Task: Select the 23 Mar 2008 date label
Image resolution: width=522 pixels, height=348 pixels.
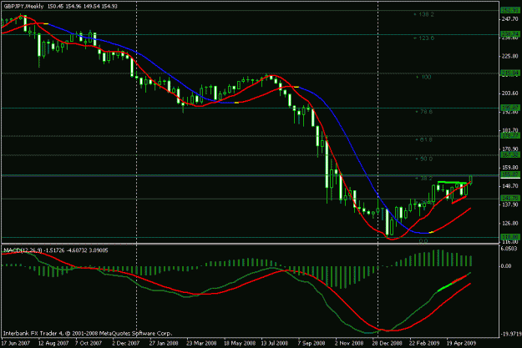Action: (200, 343)
